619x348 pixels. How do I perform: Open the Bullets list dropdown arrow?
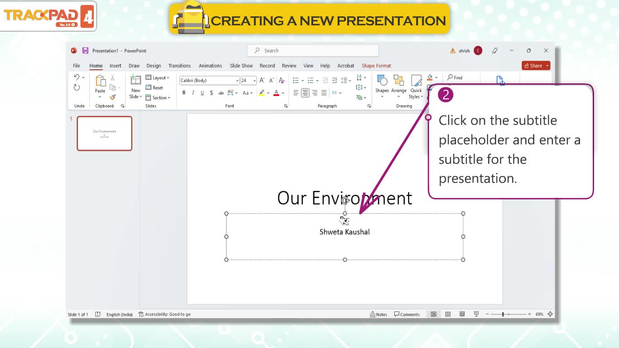[x=303, y=81]
